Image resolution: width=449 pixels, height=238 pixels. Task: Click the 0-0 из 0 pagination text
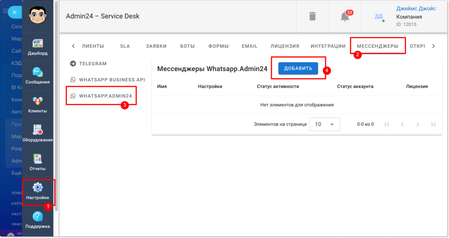pos(365,124)
